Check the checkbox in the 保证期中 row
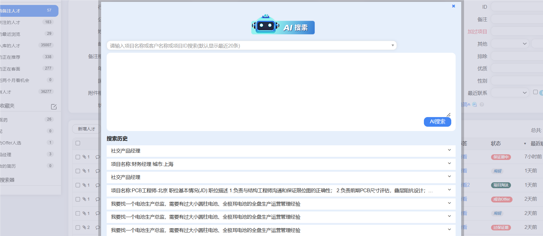This screenshot has width=543, height=236. [x=78, y=157]
